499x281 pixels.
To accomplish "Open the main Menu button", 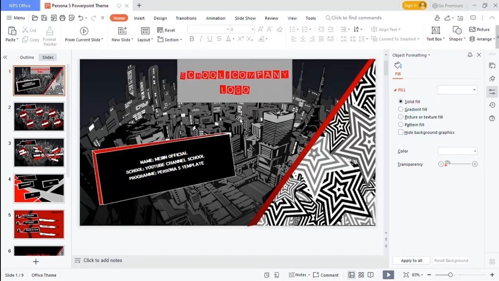I will 16,18.
